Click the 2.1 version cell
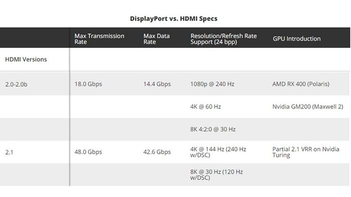Image resolution: width=351 pixels, height=197 pixels. pyautogui.click(x=9, y=152)
